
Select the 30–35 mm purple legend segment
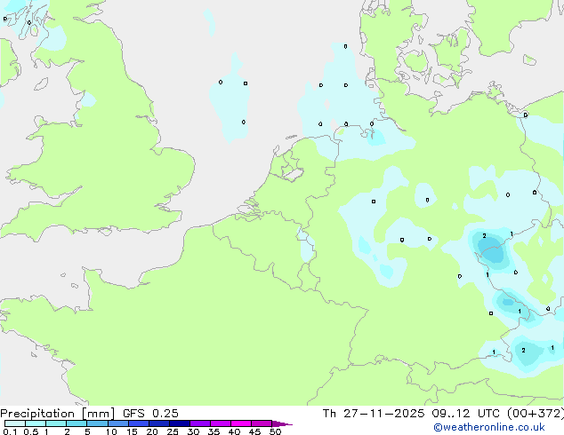(x=199, y=423)
